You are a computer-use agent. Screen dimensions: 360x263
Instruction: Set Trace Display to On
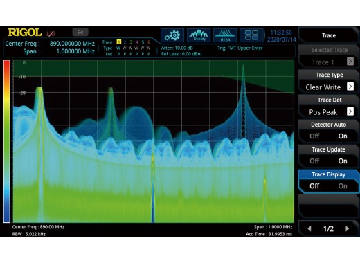pyautogui.click(x=343, y=186)
